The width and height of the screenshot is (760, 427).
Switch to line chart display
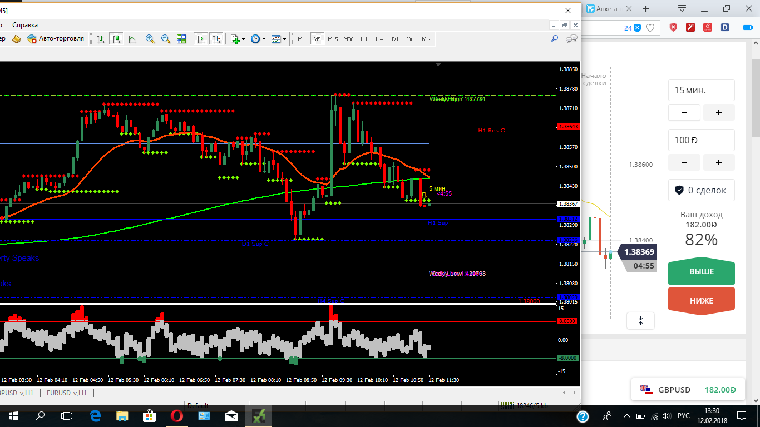(132, 39)
